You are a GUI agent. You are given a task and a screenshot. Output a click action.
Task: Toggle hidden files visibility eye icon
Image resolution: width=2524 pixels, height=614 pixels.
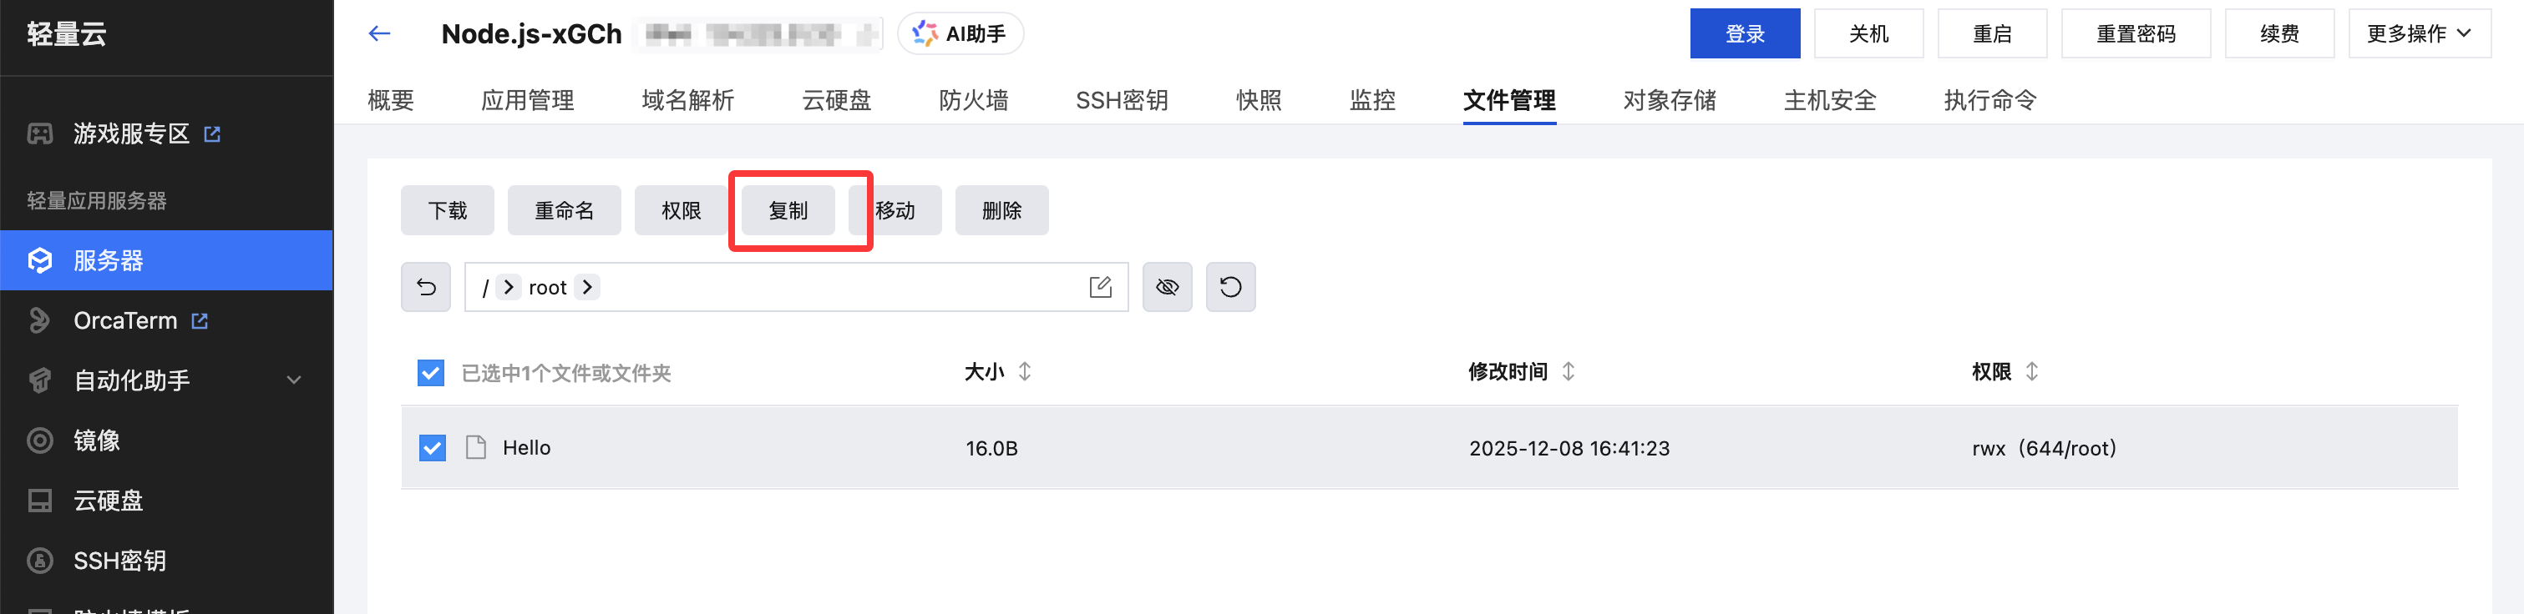pyautogui.click(x=1167, y=287)
